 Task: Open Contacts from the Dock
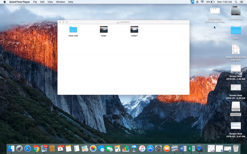pos(52,149)
